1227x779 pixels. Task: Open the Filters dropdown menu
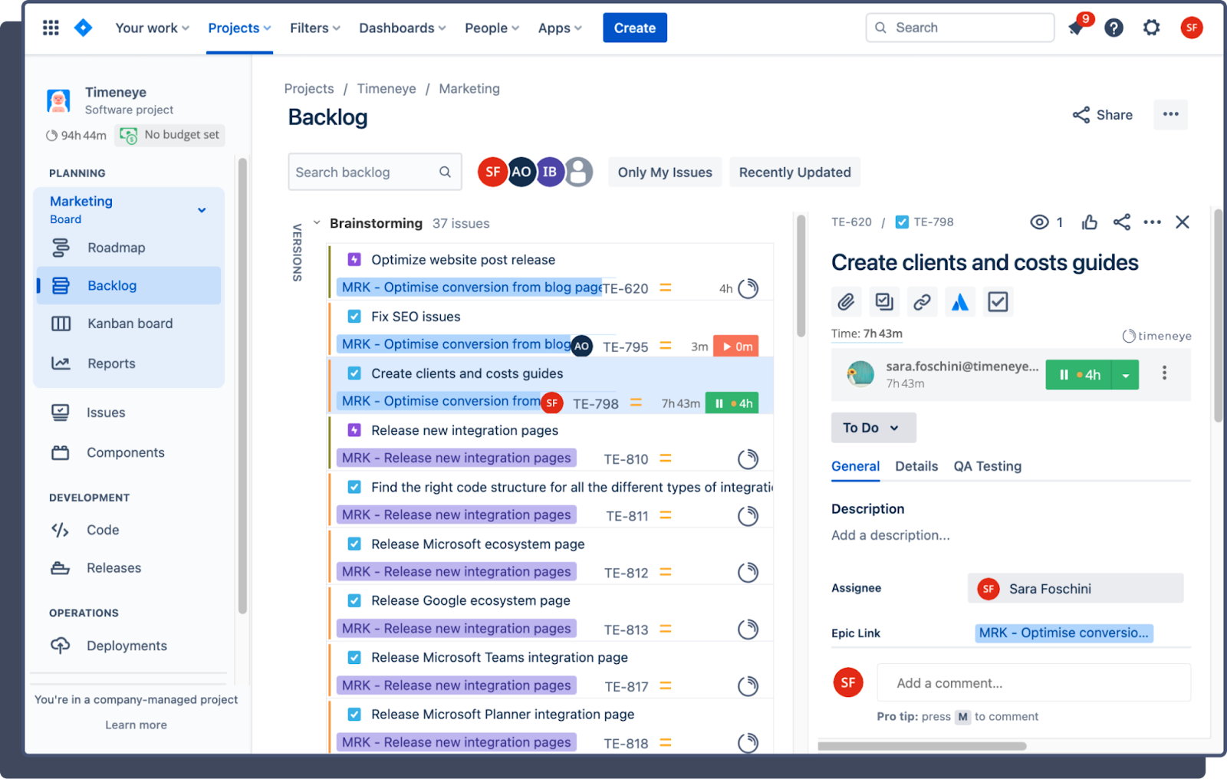coord(314,28)
